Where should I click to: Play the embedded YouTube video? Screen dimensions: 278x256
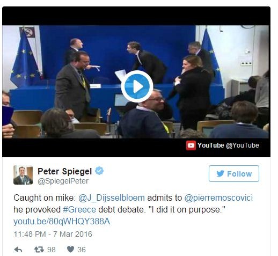[137, 86]
